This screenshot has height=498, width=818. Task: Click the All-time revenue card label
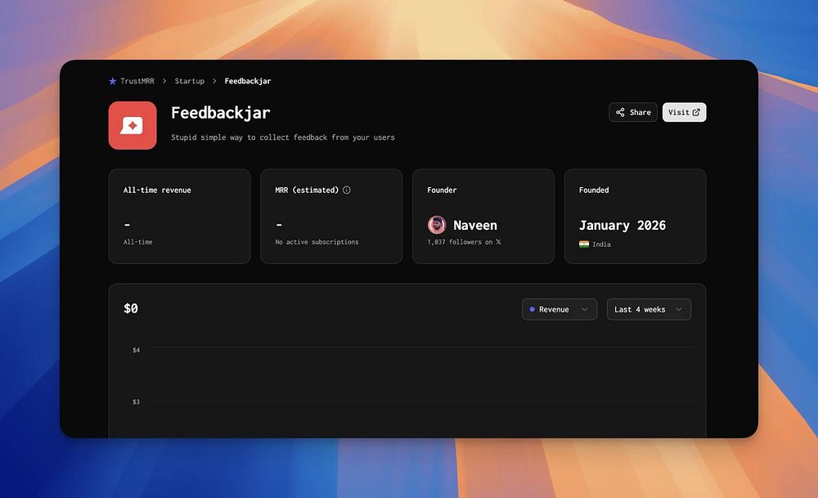[x=157, y=190]
